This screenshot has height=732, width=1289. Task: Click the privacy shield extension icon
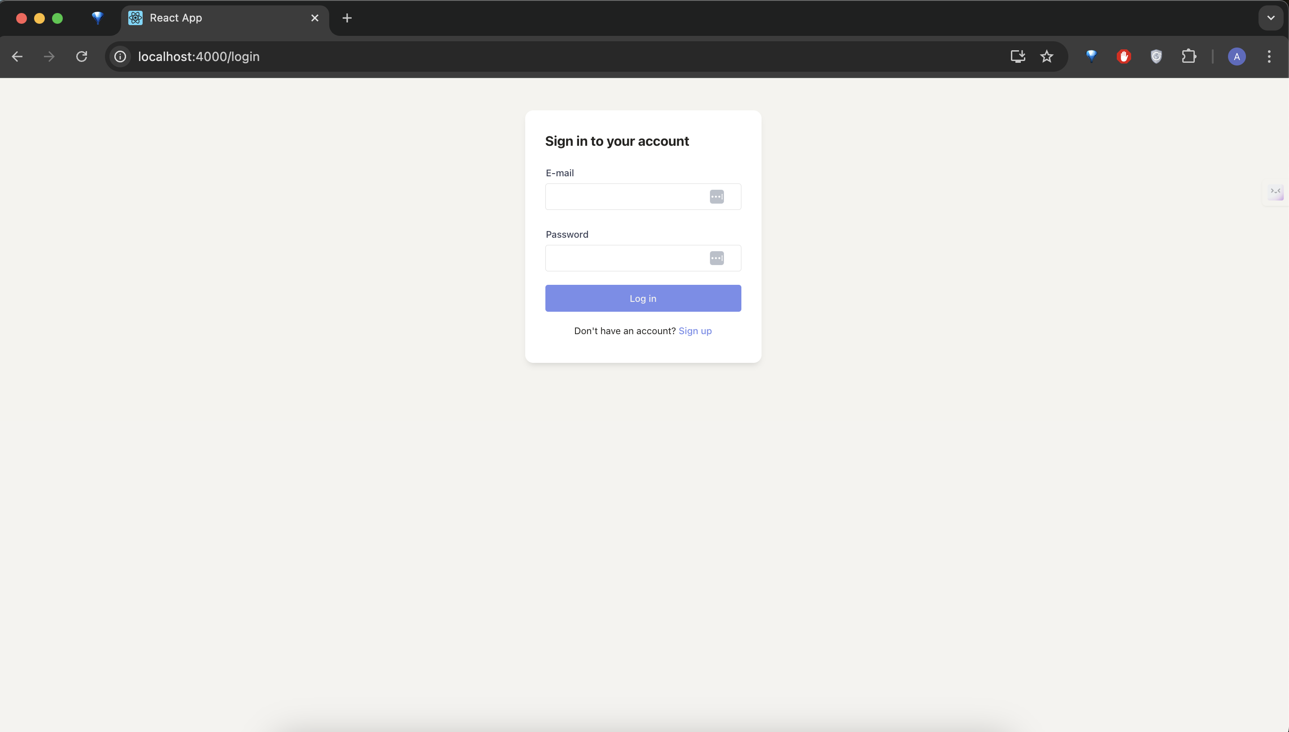click(1156, 57)
